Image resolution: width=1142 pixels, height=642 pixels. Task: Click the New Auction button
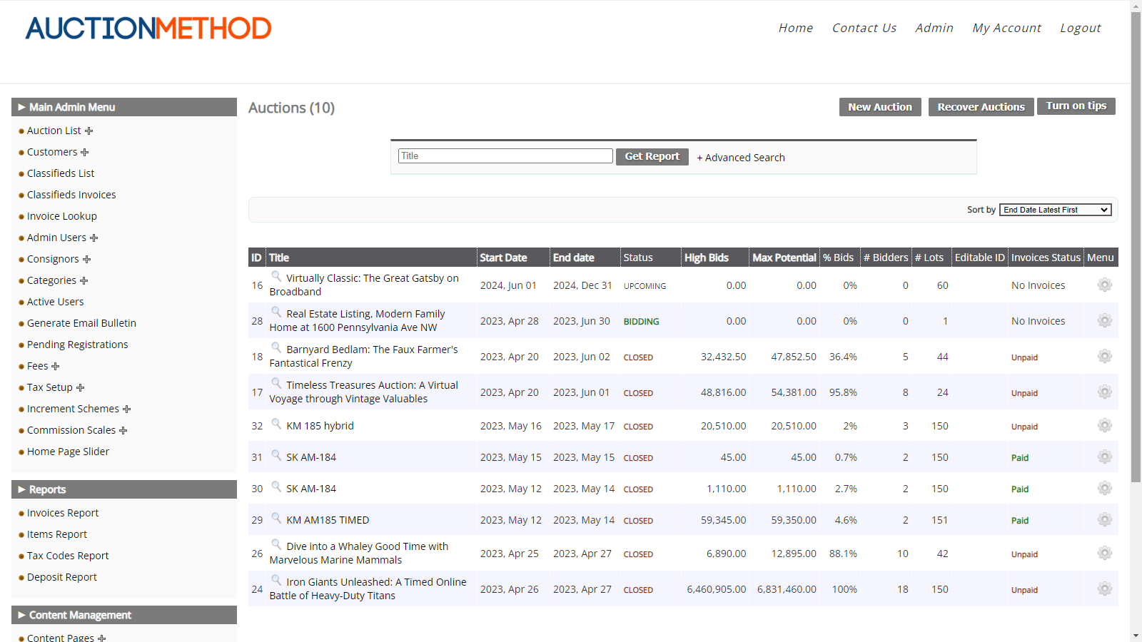pos(880,107)
